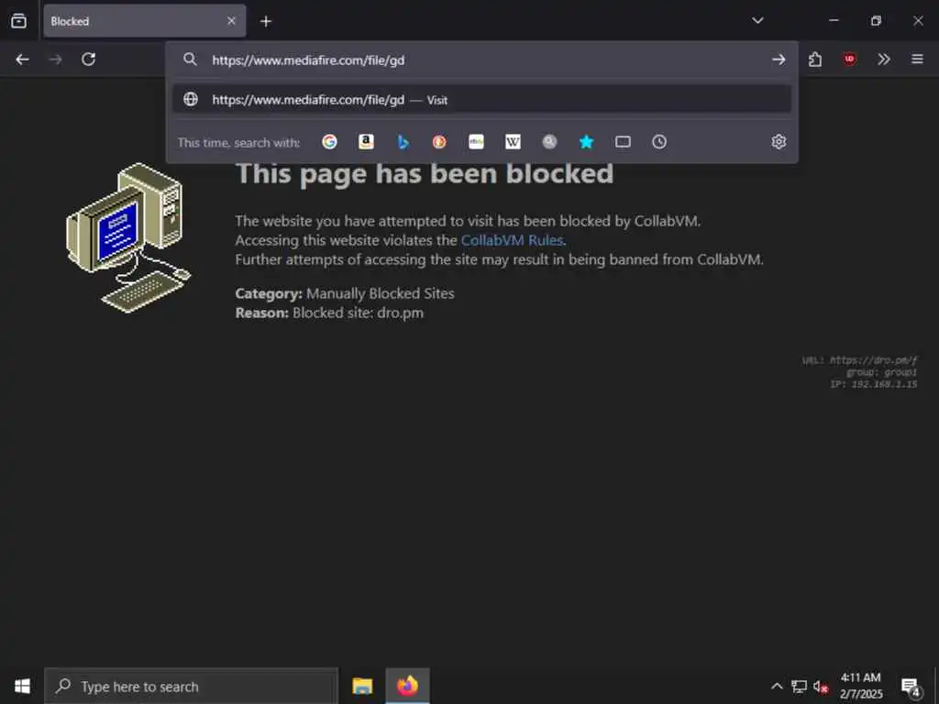Click the This page has been blocked heading
Viewport: 939px width, 704px height.
coord(425,174)
